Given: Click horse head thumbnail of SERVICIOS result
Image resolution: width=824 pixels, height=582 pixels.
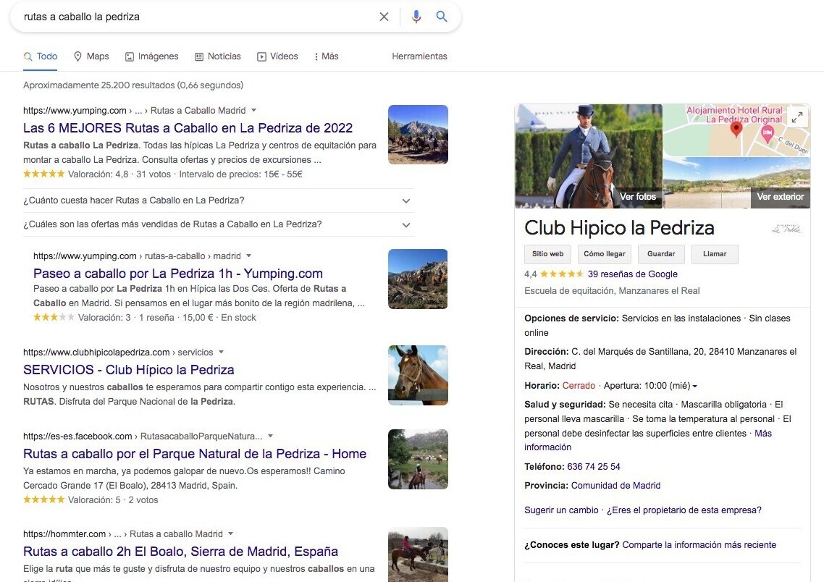Looking at the screenshot, I should [418, 375].
